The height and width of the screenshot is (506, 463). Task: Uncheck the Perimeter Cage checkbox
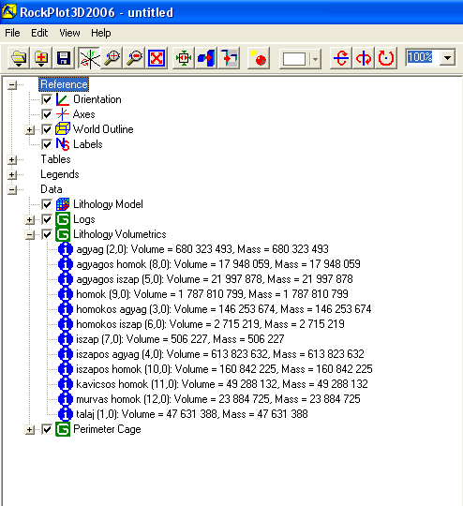(x=47, y=429)
